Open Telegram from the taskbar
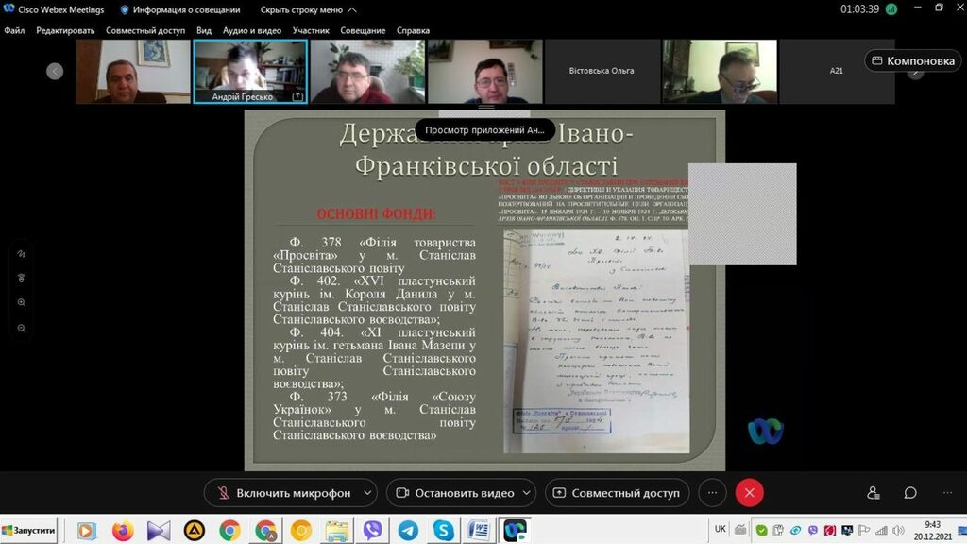Image resolution: width=967 pixels, height=544 pixels. coord(408,531)
